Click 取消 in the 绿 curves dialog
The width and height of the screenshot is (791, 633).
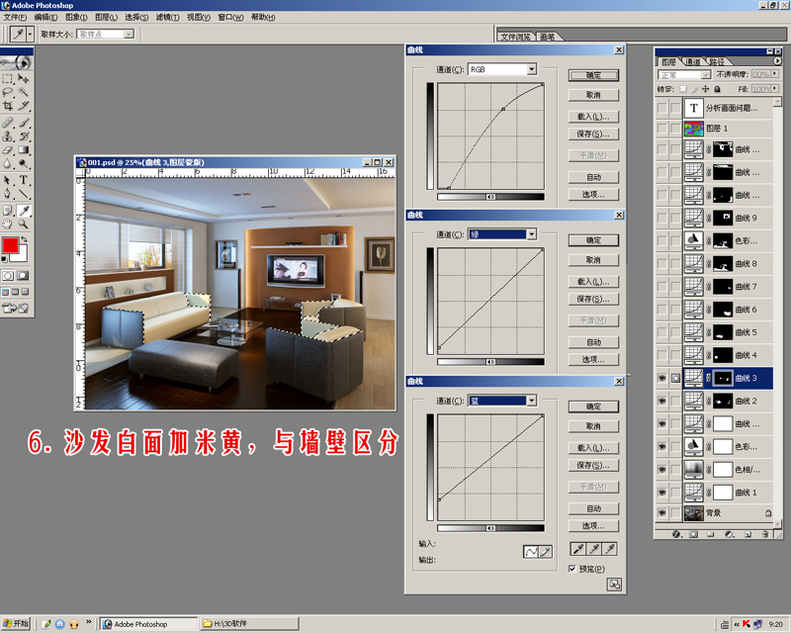pyautogui.click(x=593, y=260)
